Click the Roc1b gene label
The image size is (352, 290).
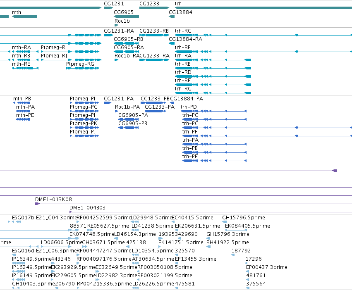click(x=122, y=21)
